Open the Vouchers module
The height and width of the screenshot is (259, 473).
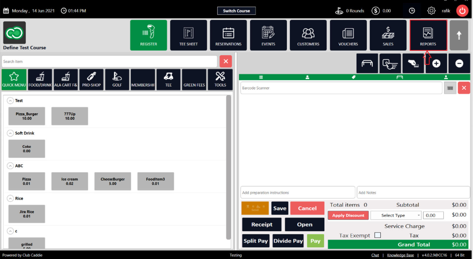(x=348, y=35)
